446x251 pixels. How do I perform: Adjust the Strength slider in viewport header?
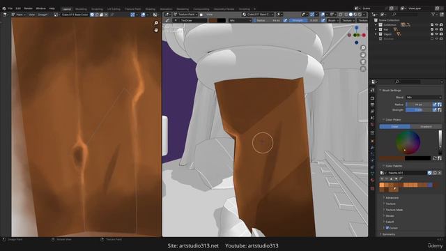pos(305,20)
